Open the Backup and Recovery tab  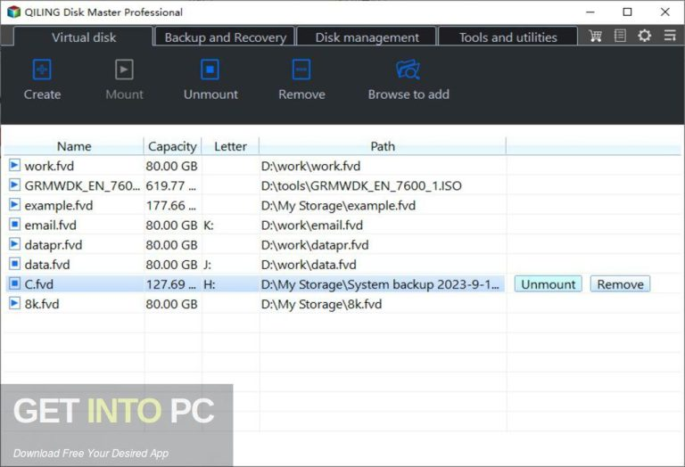pos(226,37)
